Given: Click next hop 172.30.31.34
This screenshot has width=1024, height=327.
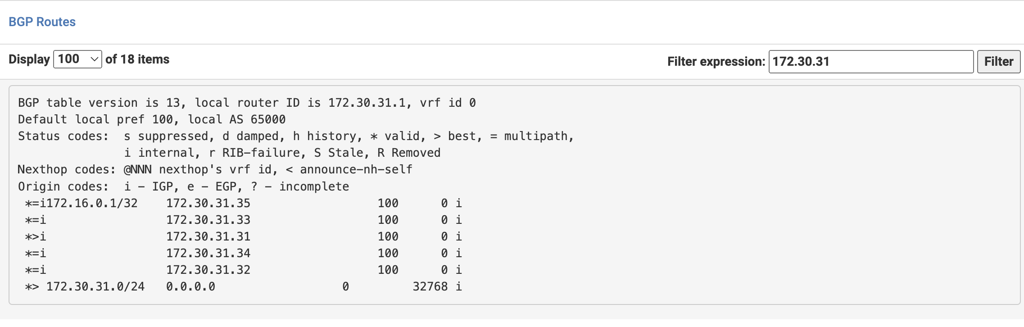Looking at the screenshot, I should click(x=208, y=253).
